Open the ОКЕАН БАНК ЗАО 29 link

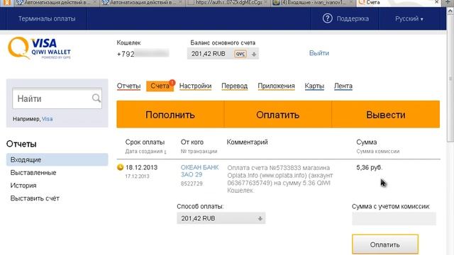tap(200, 171)
